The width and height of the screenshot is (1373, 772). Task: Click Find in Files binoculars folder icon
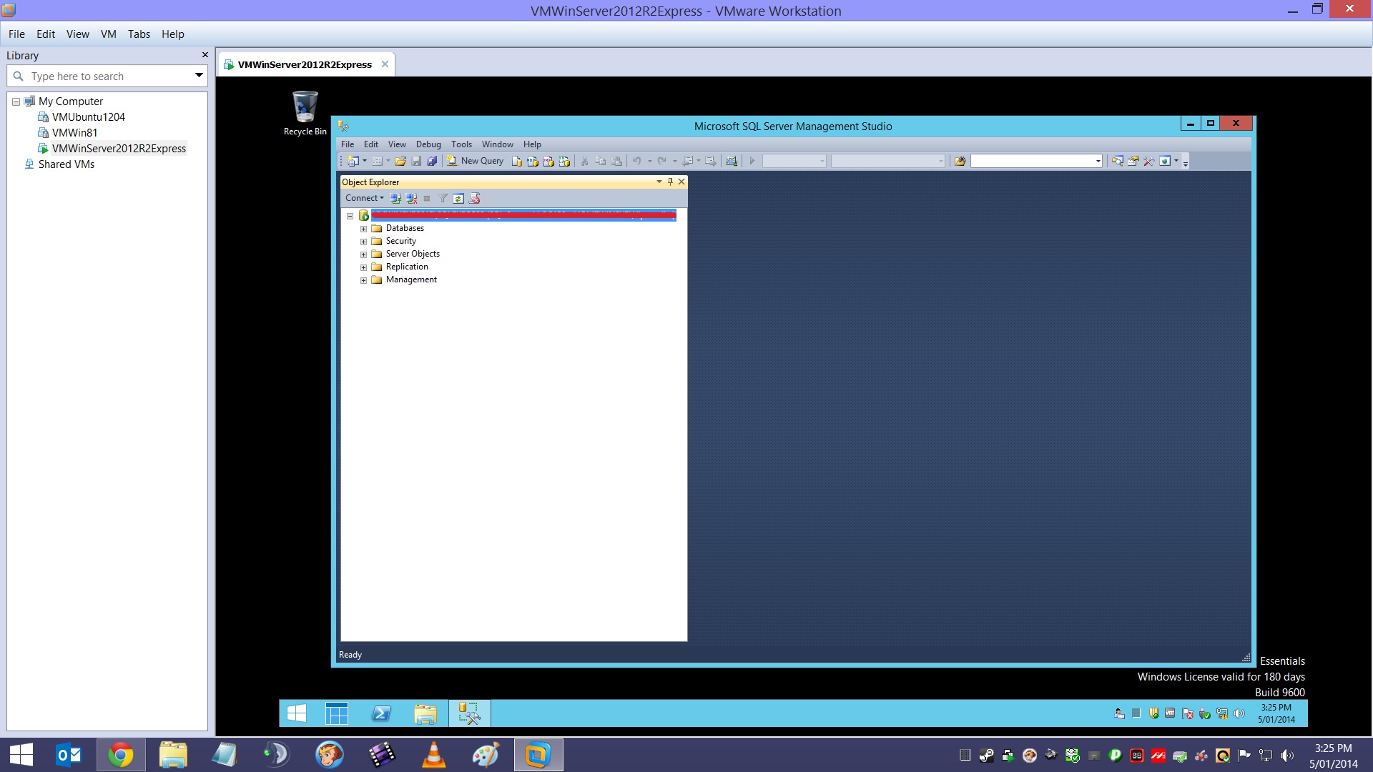click(x=960, y=161)
